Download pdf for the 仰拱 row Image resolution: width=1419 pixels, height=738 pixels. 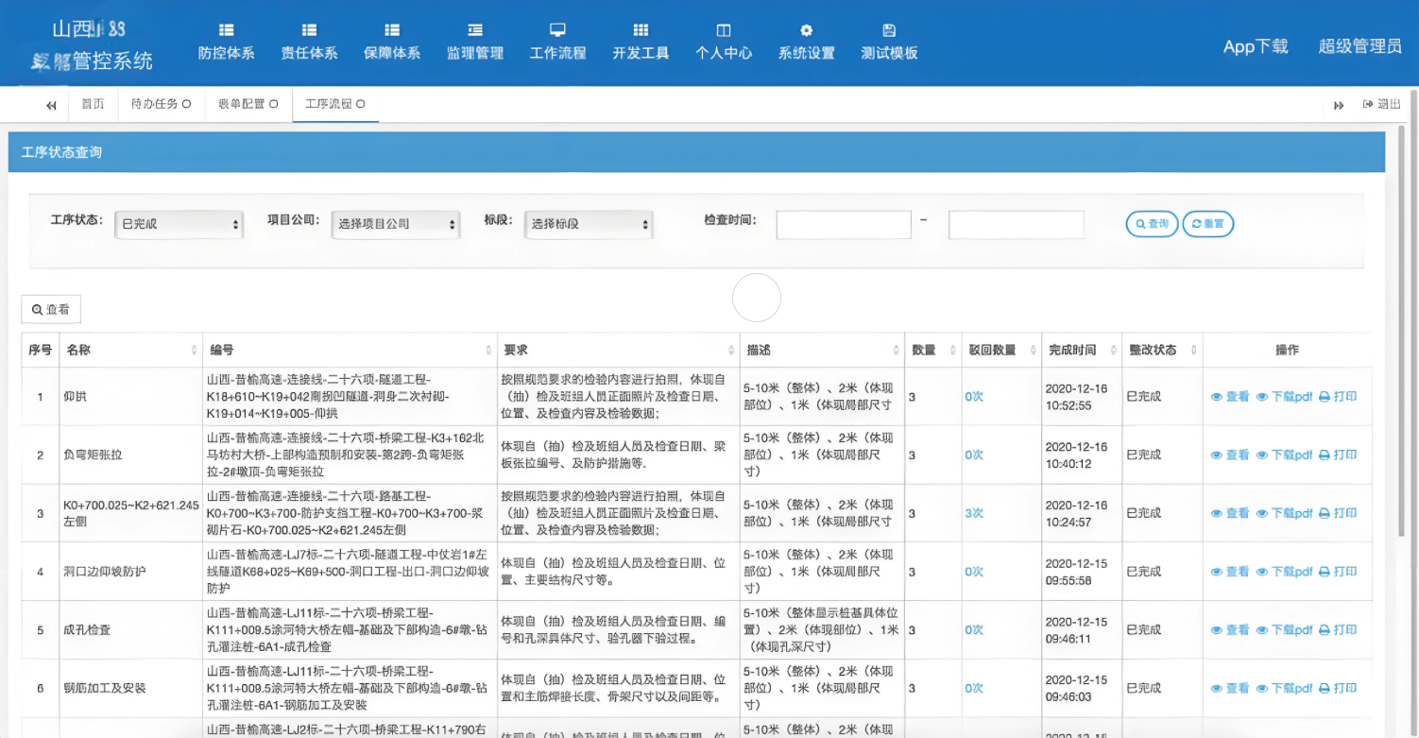(1285, 397)
